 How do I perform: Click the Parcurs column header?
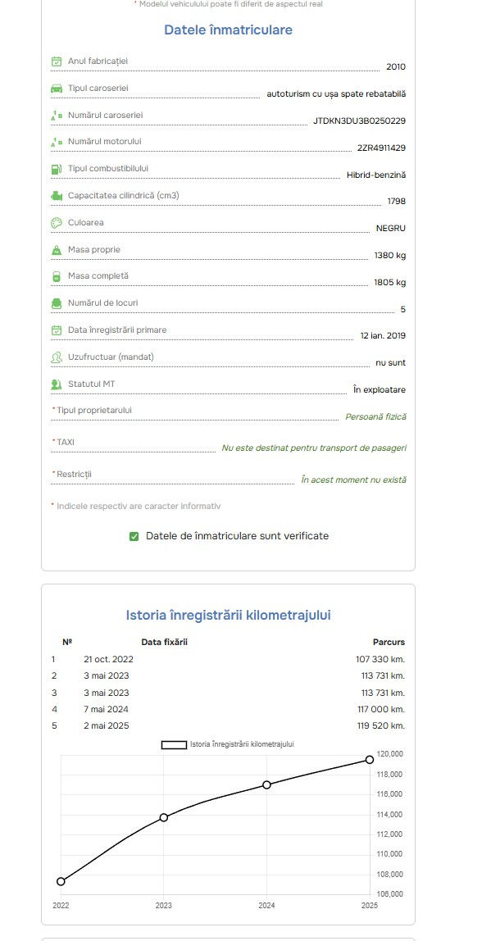point(389,642)
